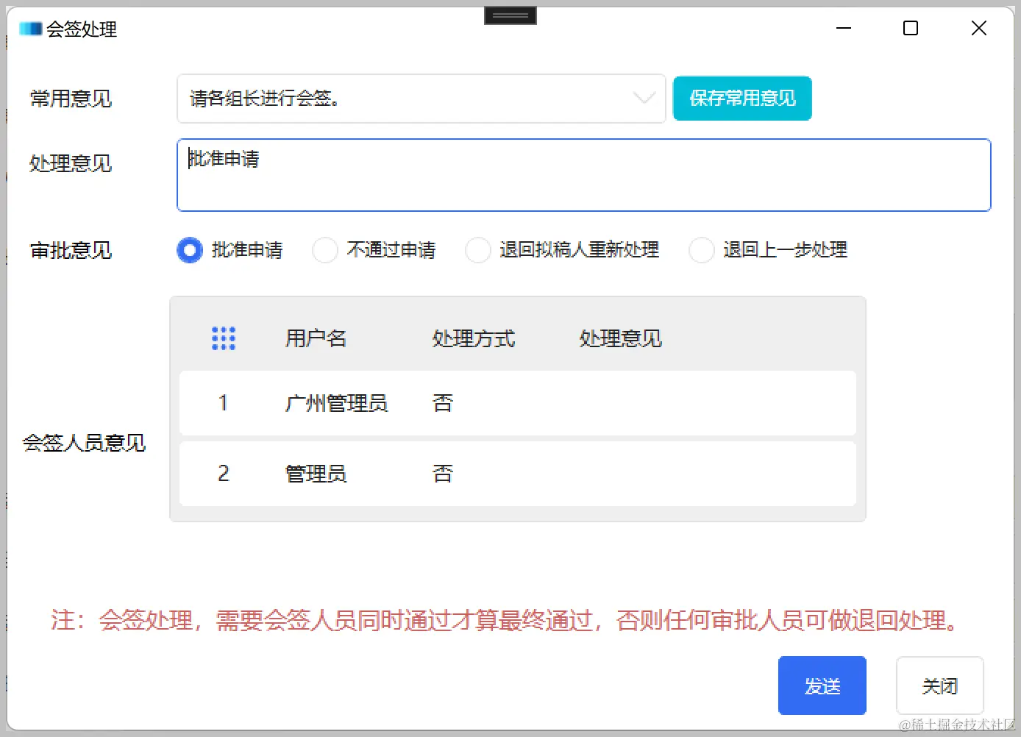1021x737 pixels.
Task: Click the dark grip handle at the top edge of the window
Action: pyautogui.click(x=510, y=15)
